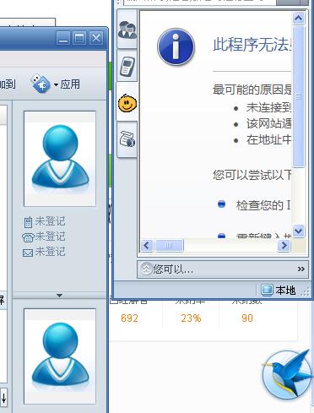Screen dimensions: 314x413
Task: Click the blue hummingbird floating icon
Action: (287, 373)
